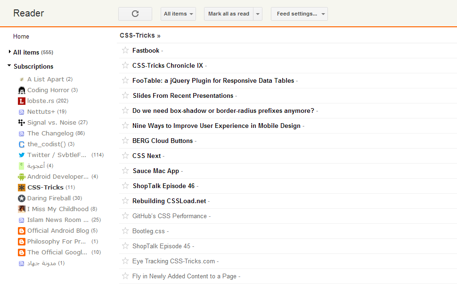457x284 pixels.
Task: Star Sauce Mac App
Action: point(125,171)
